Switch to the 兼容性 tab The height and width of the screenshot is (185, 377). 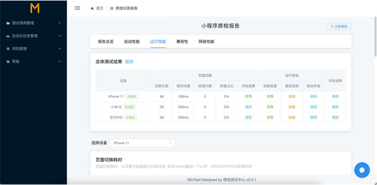pyautogui.click(x=182, y=41)
